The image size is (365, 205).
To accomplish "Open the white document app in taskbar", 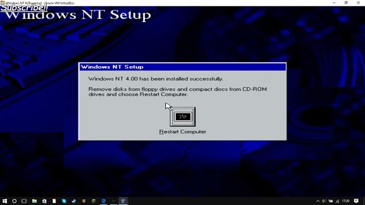I will point(54,201).
